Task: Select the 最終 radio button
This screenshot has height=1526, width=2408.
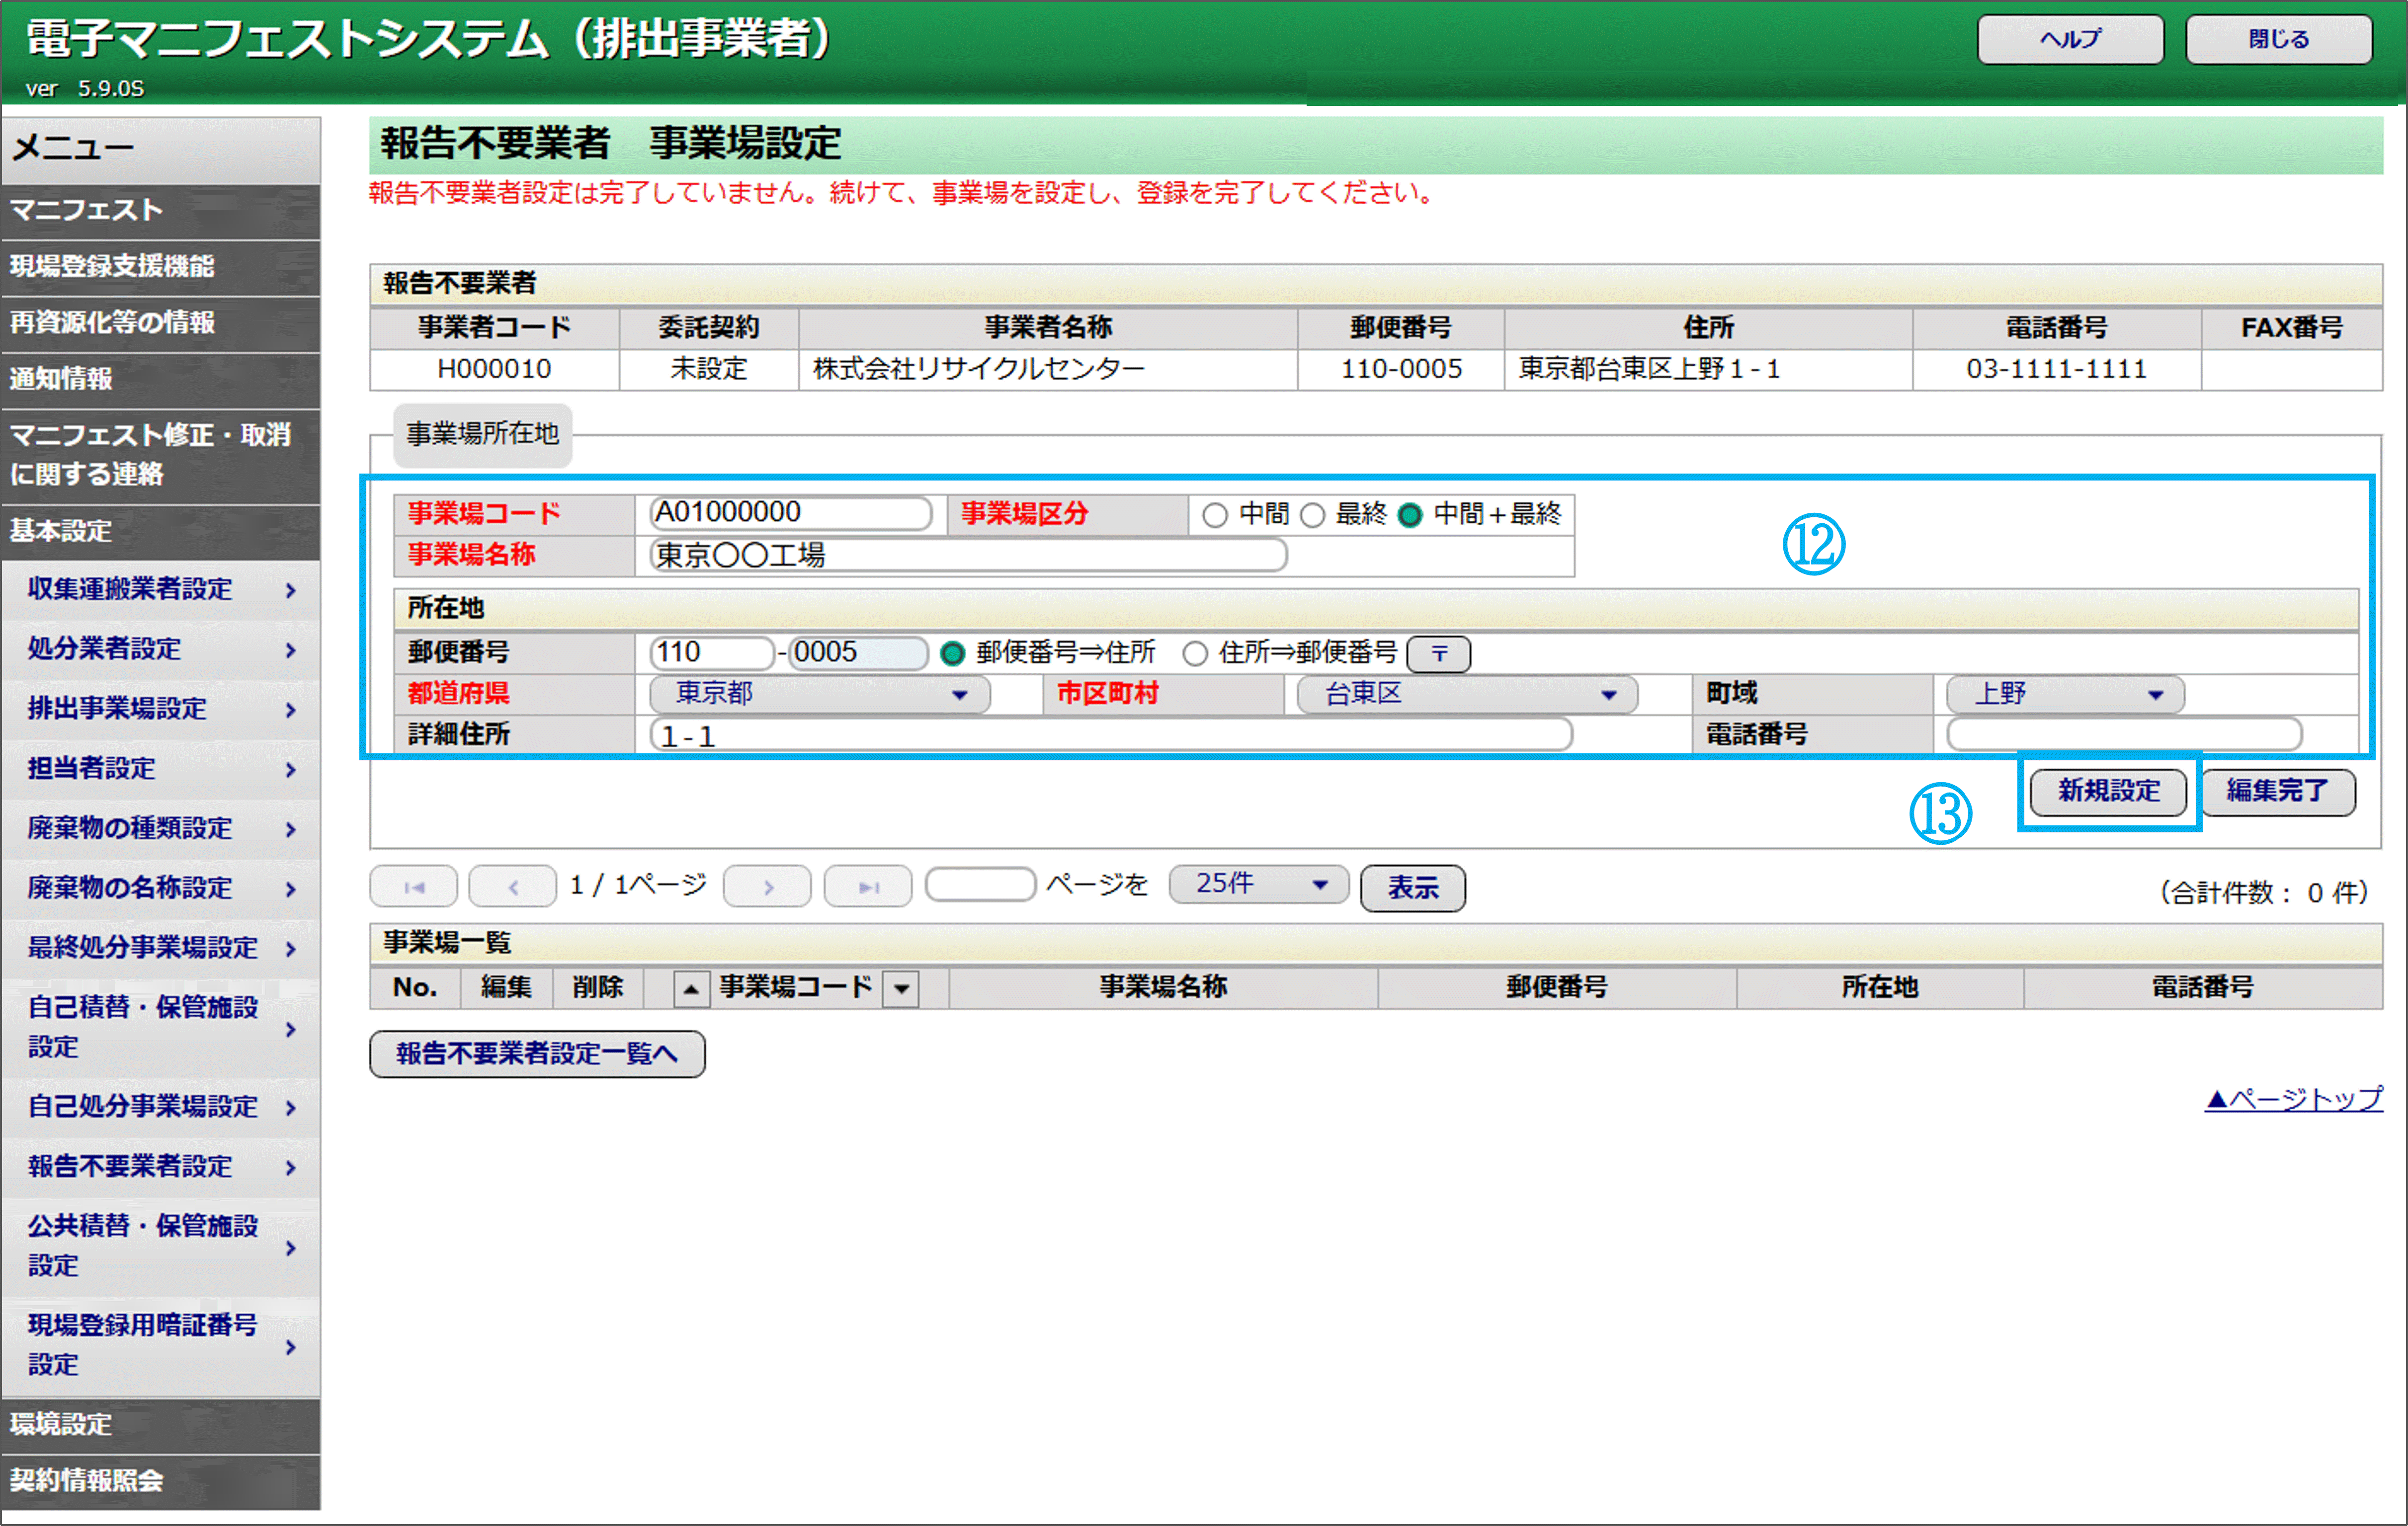Action: pyautogui.click(x=1313, y=515)
